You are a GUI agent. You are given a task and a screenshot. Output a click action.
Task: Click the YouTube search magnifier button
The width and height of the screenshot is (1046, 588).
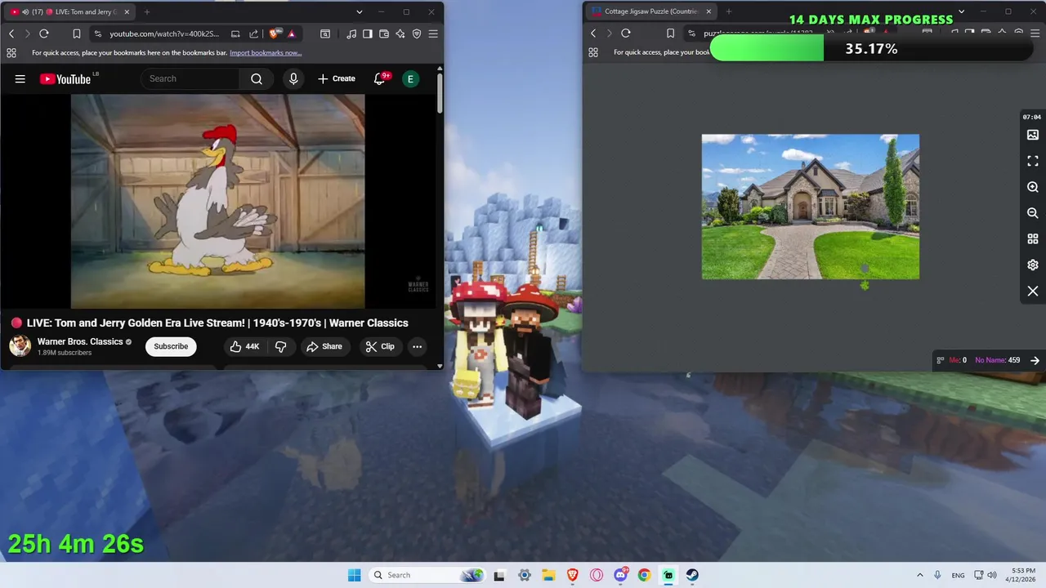coord(257,78)
